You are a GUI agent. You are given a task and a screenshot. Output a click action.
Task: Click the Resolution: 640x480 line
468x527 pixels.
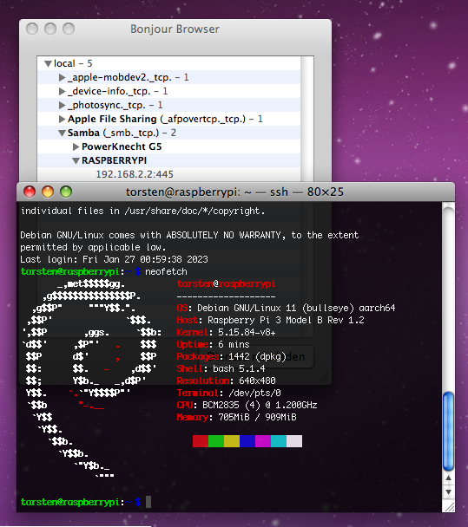(227, 381)
